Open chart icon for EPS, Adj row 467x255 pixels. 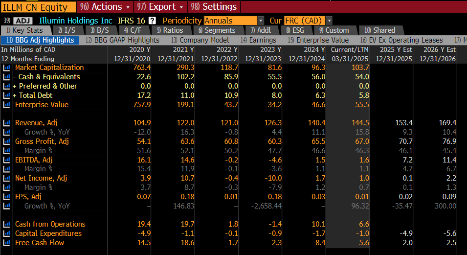pyautogui.click(x=6, y=197)
